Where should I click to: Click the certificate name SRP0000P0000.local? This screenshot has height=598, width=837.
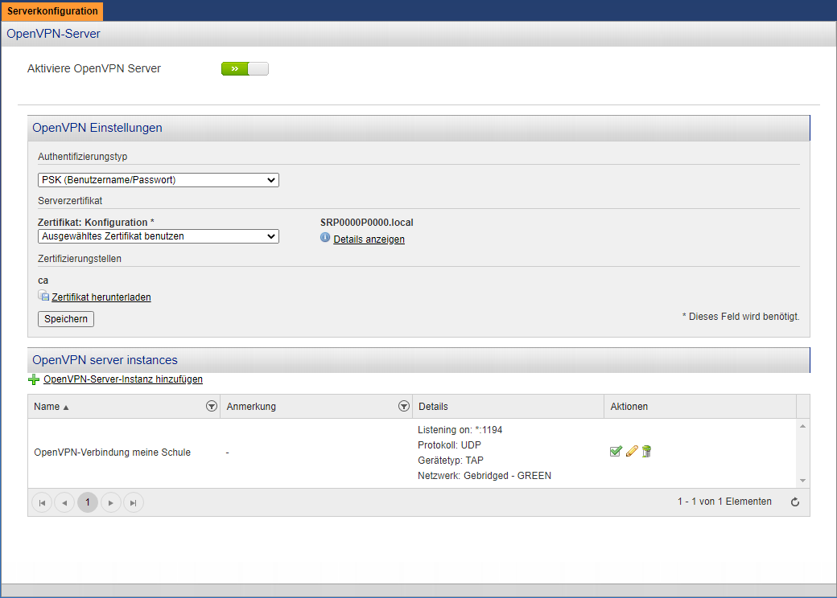pyautogui.click(x=367, y=223)
